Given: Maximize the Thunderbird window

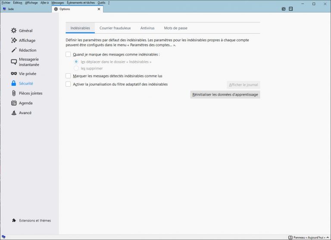Looking at the screenshot, I should (314, 4).
